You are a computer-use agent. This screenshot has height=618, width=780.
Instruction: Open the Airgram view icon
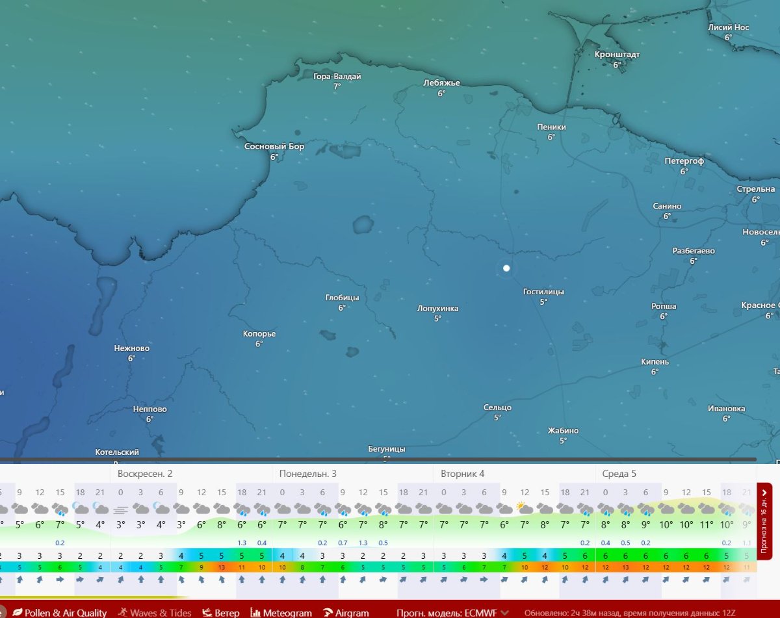[328, 612]
